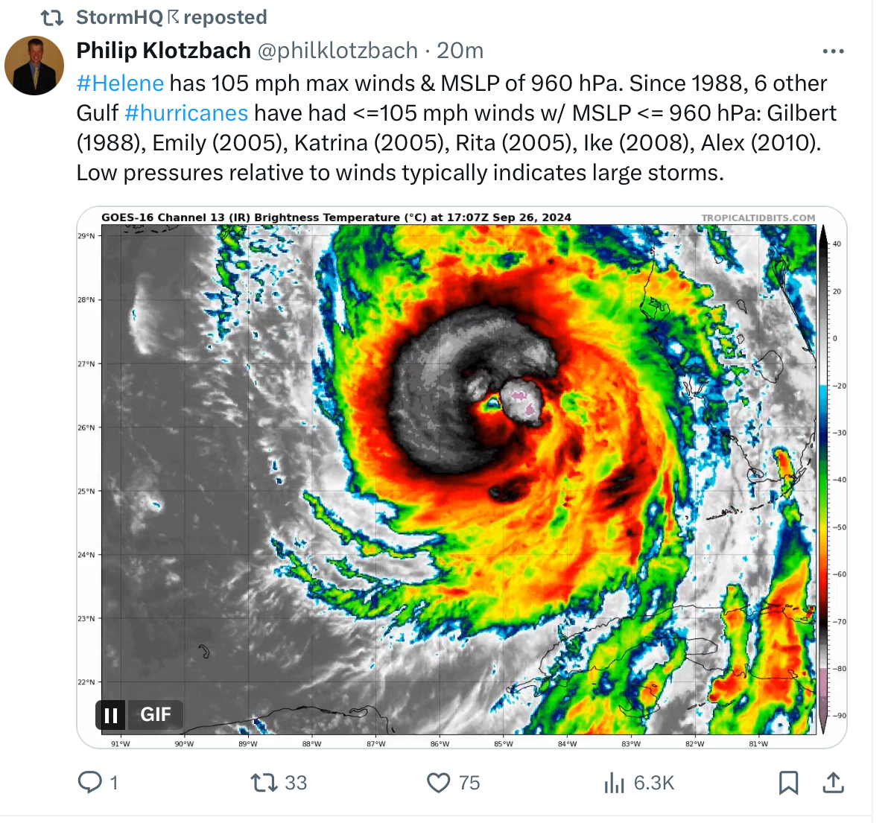Click the brightness temperature color scale
The width and height of the screenshot is (891, 823).
(823, 480)
